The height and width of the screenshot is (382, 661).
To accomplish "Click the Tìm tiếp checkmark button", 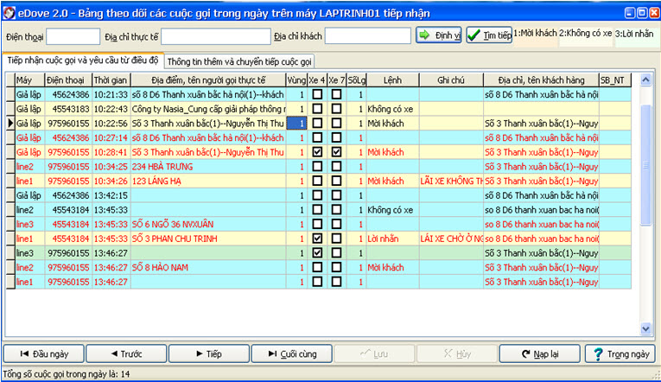I will coord(488,35).
